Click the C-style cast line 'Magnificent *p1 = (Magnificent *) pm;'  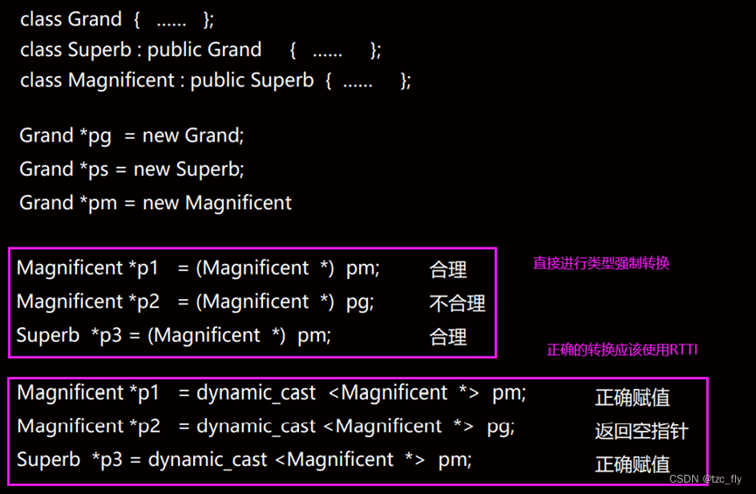tap(198, 268)
